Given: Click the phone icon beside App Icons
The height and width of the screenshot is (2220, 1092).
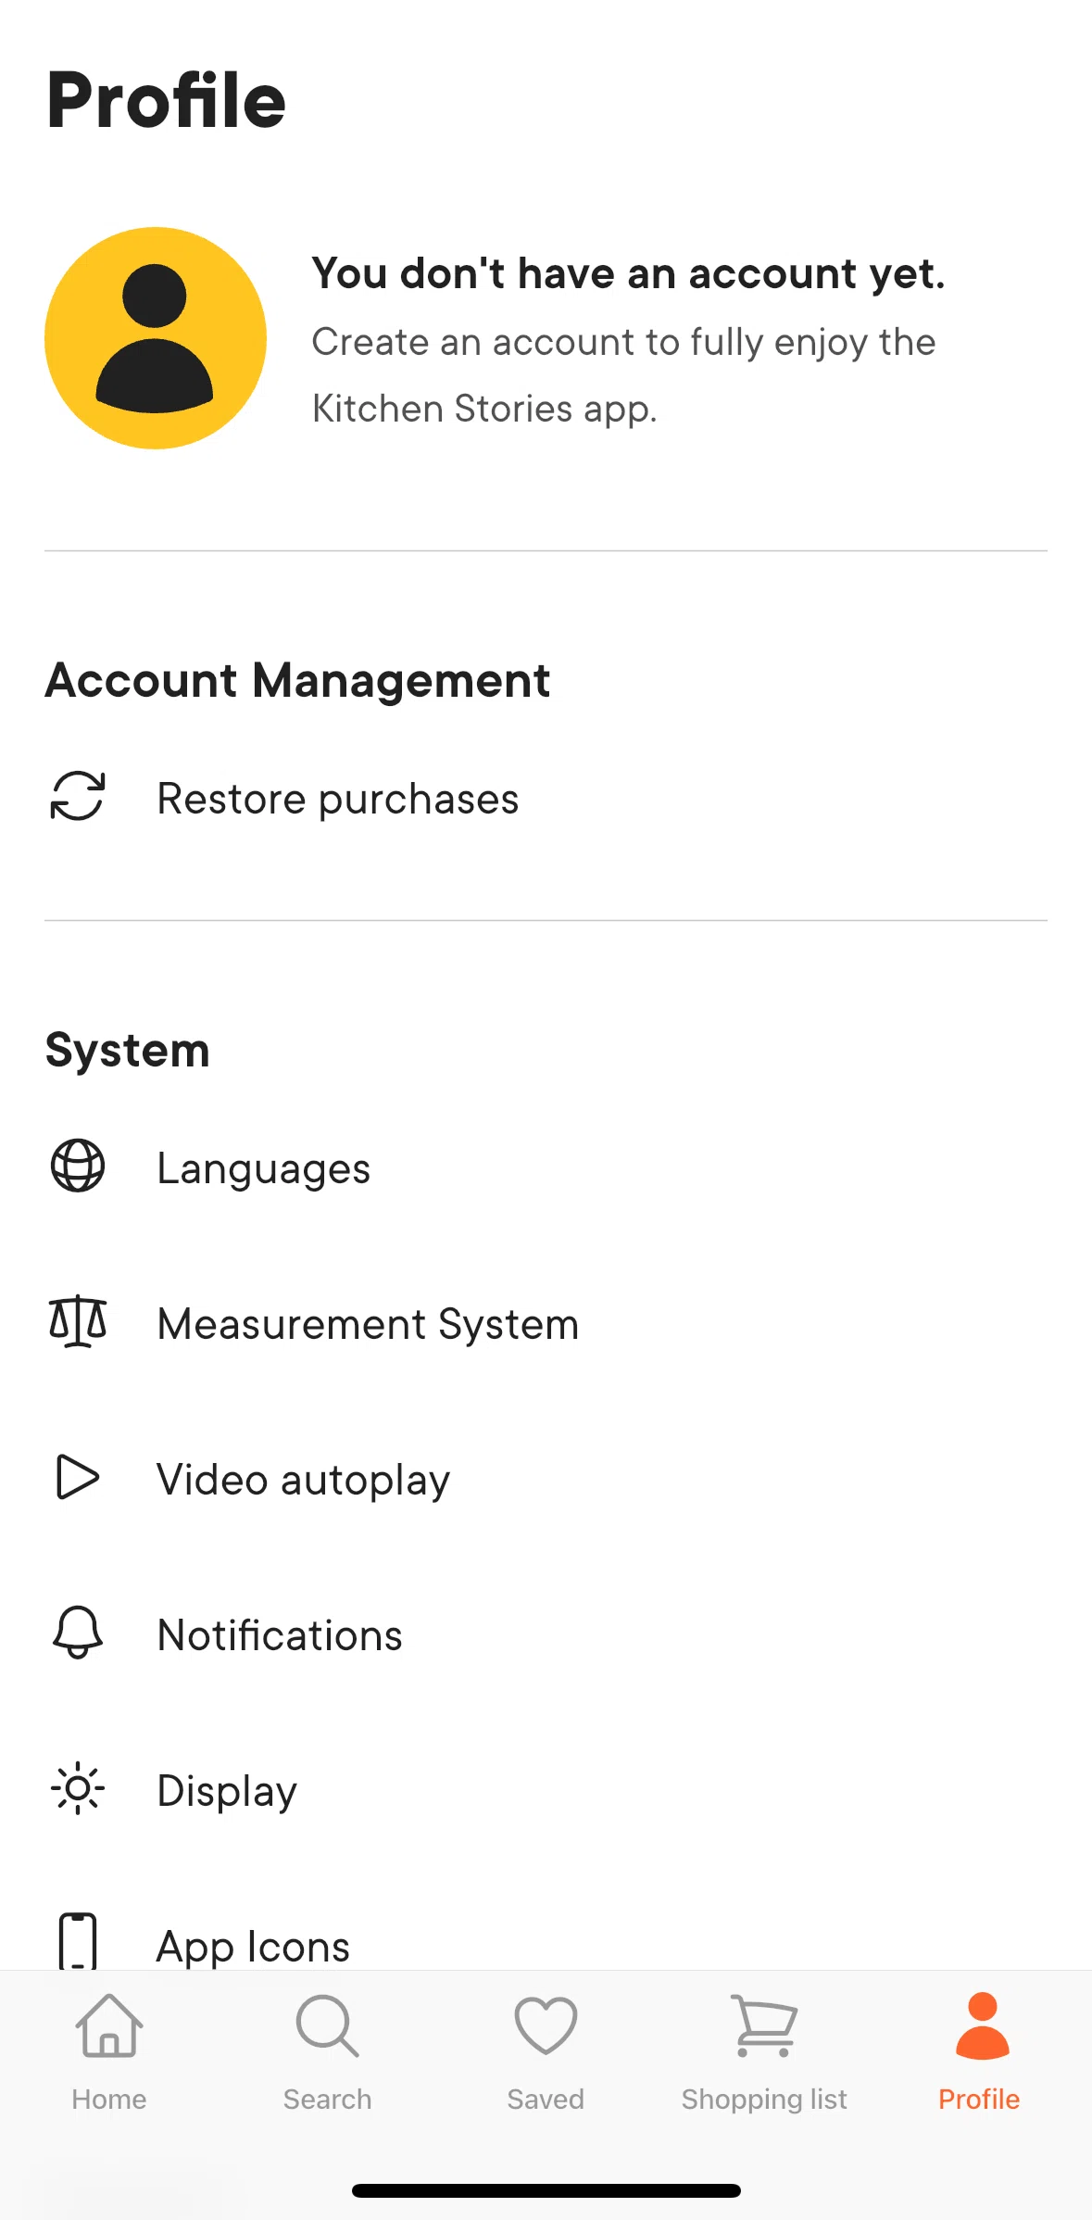Looking at the screenshot, I should pyautogui.click(x=78, y=1940).
